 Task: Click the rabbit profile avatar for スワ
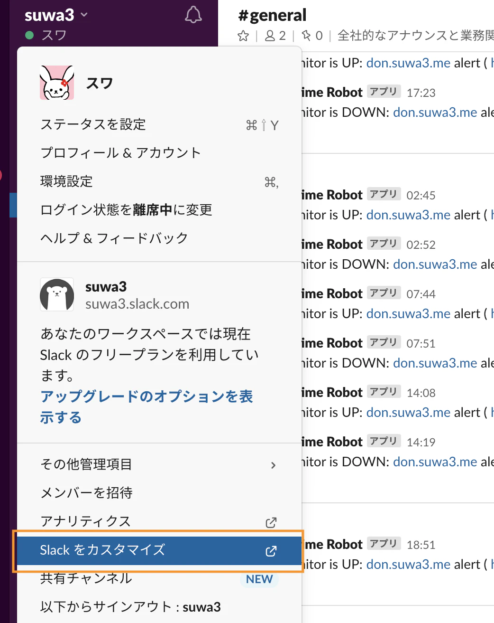tap(57, 83)
